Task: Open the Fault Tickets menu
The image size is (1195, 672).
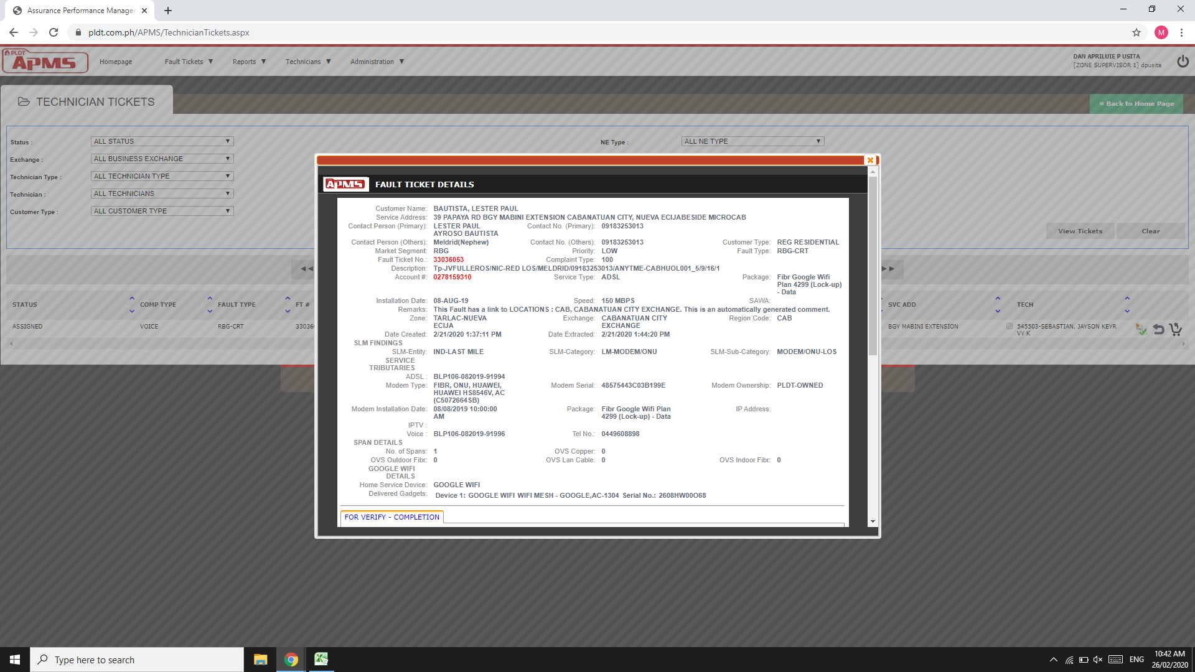Action: 189,62
